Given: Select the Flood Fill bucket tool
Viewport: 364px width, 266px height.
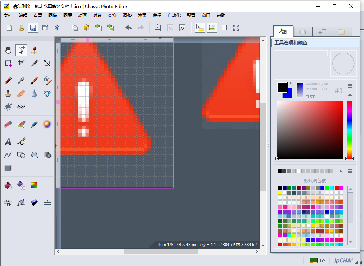Looking at the screenshot, I should click(x=8, y=185).
